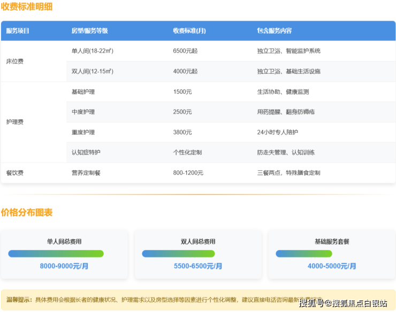Screen dimensions: 396x312
Task: Click the 基础服务套餐 gradient progress bar
Action: click(x=311, y=254)
